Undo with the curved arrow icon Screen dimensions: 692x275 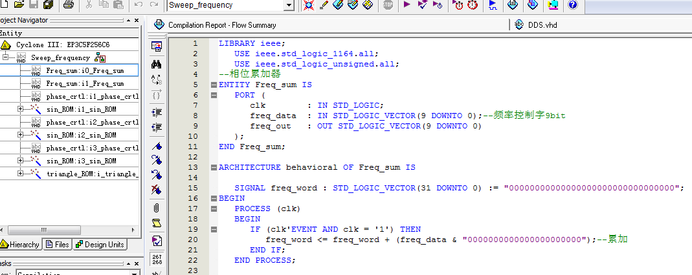point(139,5)
